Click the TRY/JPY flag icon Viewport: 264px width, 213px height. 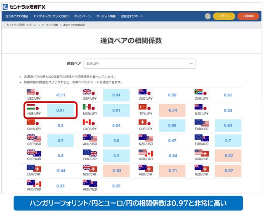point(145,108)
